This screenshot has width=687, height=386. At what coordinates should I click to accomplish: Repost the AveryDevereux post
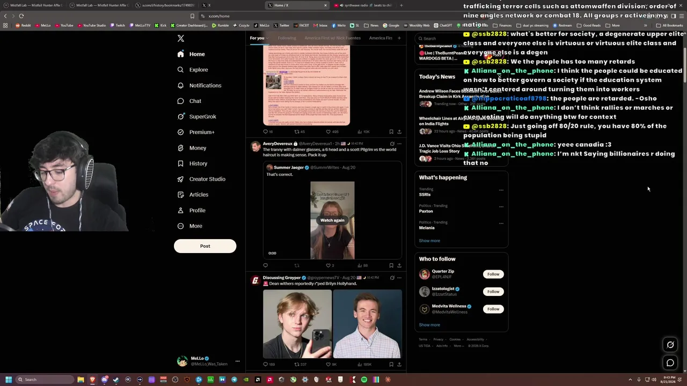297,265
